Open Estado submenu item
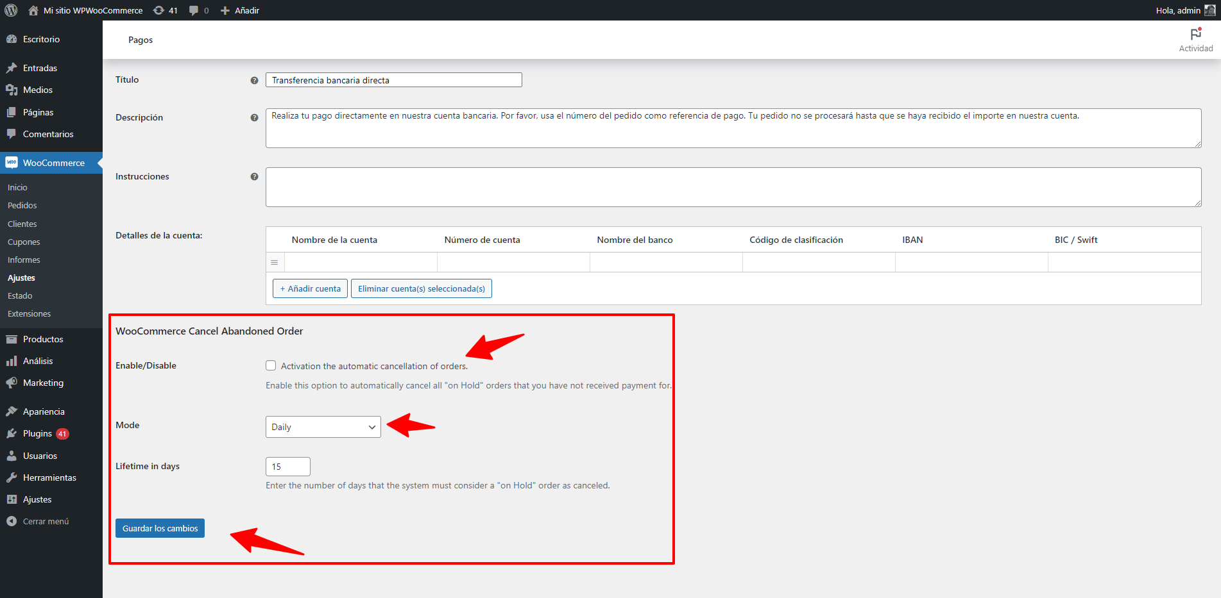 20,295
